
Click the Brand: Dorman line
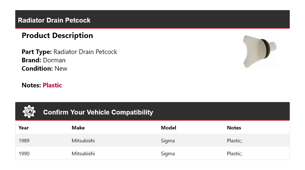click(44, 60)
